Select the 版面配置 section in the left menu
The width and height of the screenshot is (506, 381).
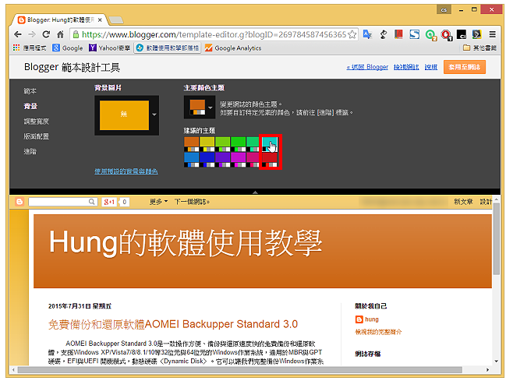pos(36,136)
